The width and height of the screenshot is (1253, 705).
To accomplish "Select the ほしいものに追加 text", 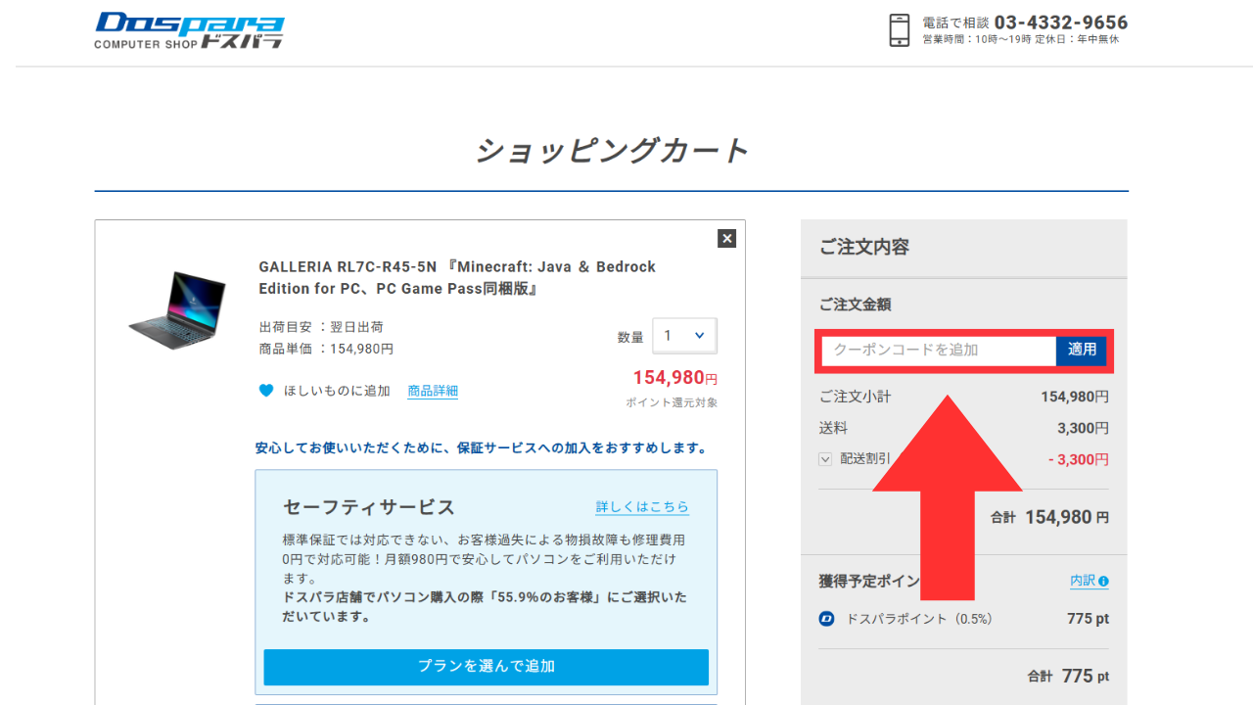I will pos(337,391).
